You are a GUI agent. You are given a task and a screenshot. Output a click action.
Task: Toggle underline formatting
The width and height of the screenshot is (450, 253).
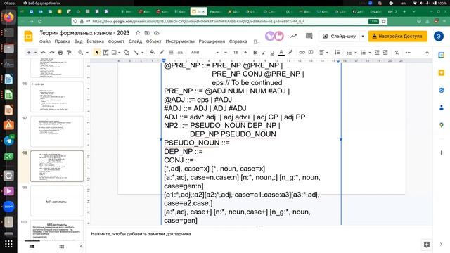click(x=272, y=52)
